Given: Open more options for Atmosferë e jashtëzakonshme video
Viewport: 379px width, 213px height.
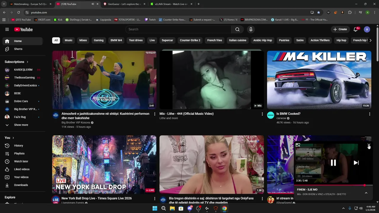Looking at the screenshot, I should pos(155,114).
